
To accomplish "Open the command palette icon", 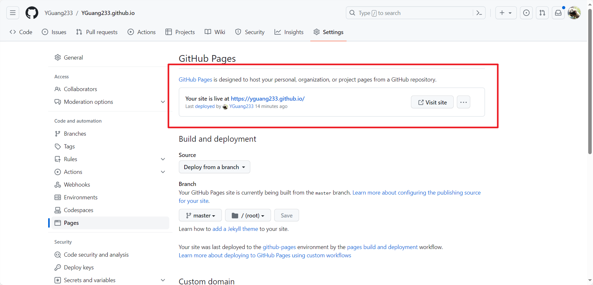I will pyautogui.click(x=479, y=13).
